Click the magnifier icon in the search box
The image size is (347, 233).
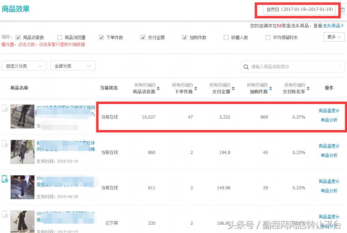pos(246,67)
